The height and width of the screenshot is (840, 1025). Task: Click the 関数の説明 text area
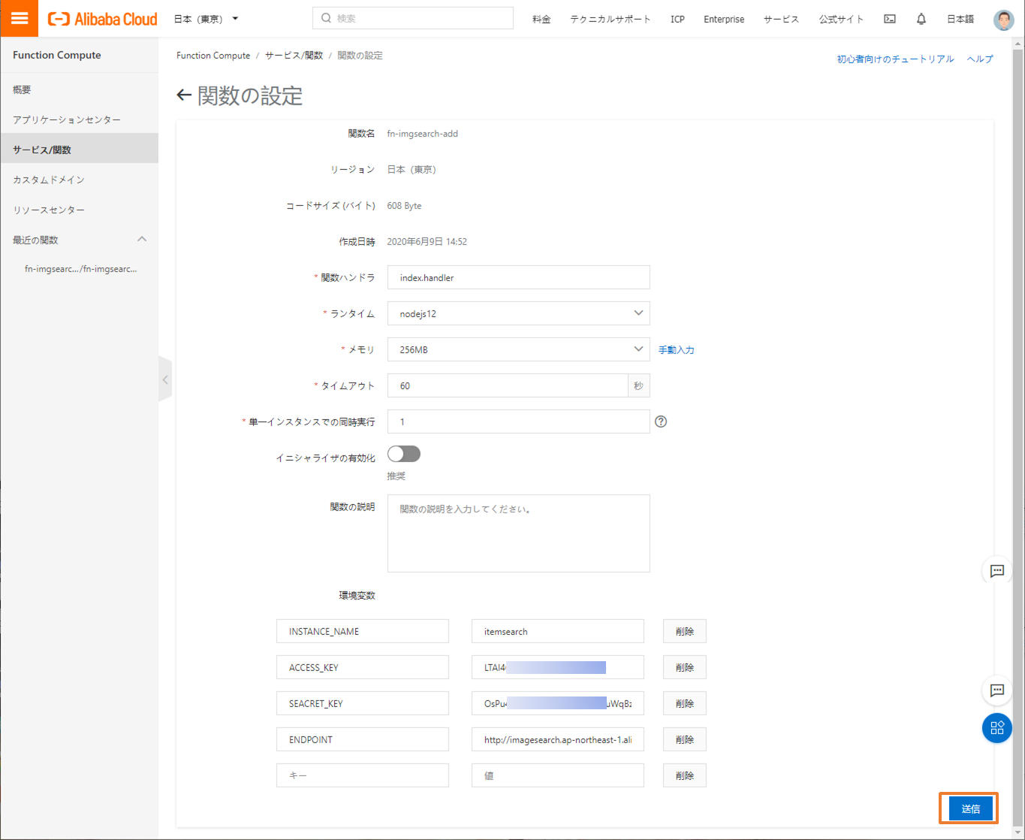pyautogui.click(x=519, y=533)
